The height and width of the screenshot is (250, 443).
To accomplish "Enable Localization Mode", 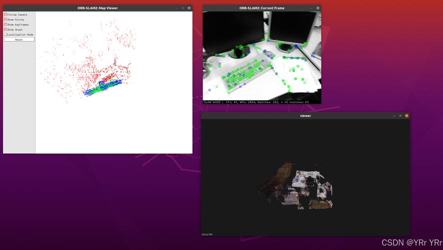I will 6,34.
